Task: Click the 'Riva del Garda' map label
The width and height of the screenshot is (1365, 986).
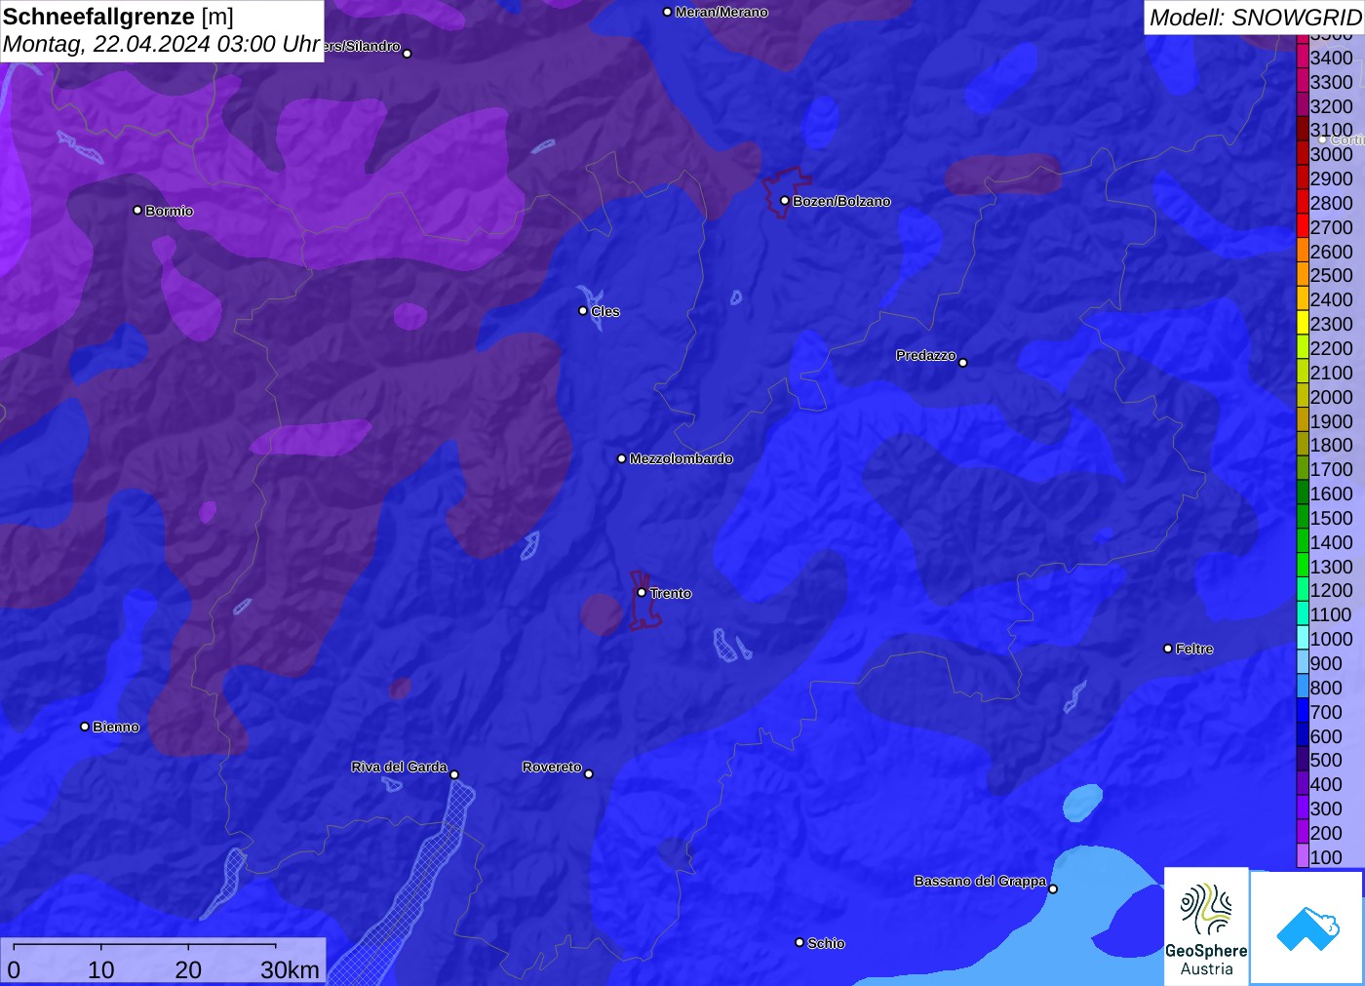Action: [x=399, y=767]
